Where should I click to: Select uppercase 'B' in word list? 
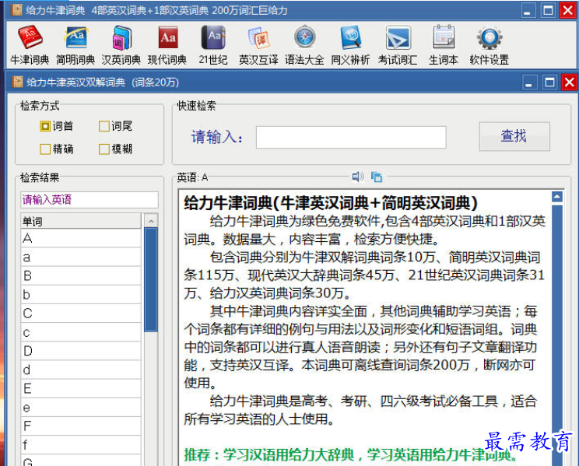pos(81,276)
